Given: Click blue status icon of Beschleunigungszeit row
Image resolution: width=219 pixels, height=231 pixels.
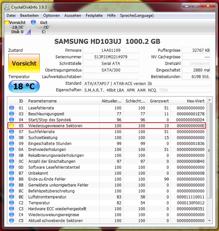Looking at the screenshot, I should click(12, 114).
